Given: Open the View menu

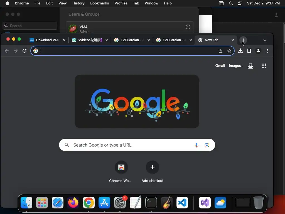Looking at the screenshot, I should pyautogui.click(x=62, y=3).
